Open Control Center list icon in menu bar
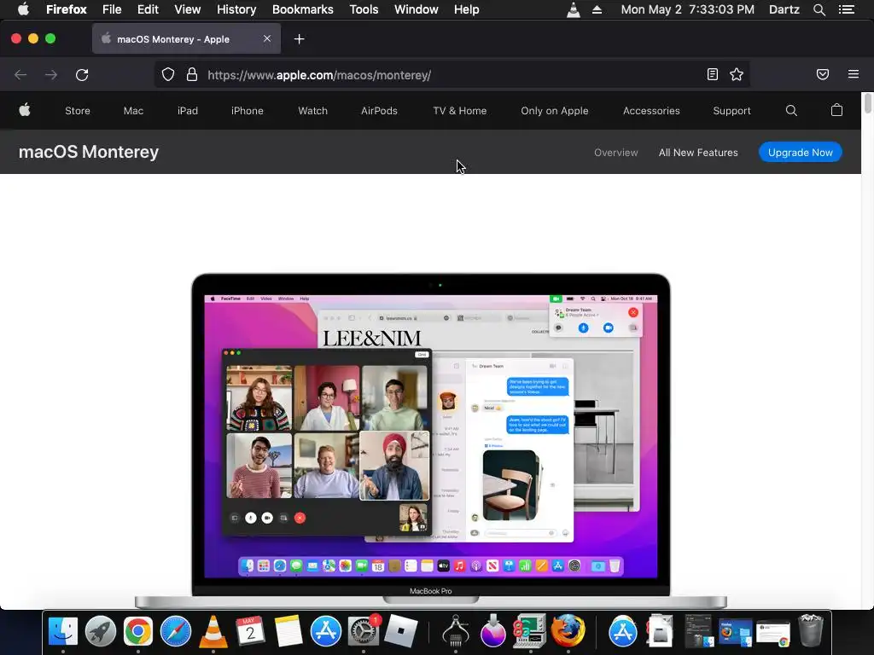874x655 pixels. click(847, 9)
